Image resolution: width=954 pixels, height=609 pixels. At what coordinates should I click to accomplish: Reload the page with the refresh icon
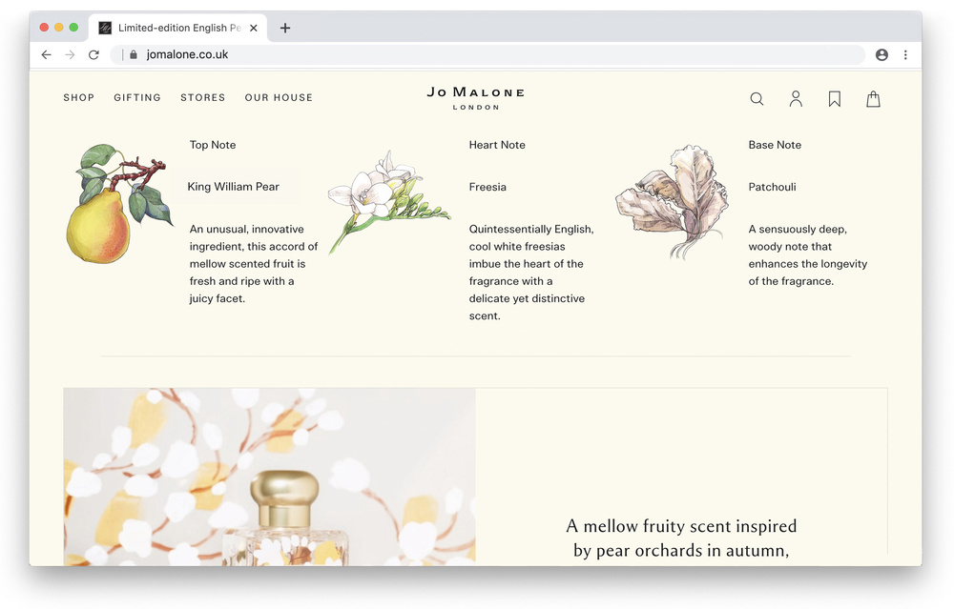(x=93, y=54)
